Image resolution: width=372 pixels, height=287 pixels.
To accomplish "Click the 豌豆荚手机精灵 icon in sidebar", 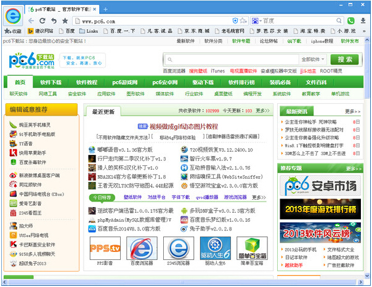I will 13,125.
